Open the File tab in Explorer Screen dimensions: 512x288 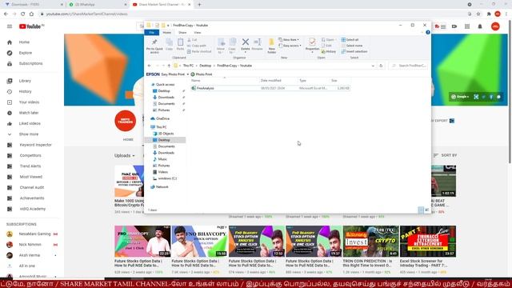pos(151,33)
